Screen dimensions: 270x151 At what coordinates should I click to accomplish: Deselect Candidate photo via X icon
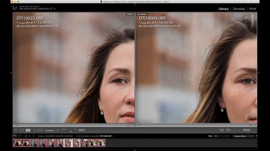255,125
